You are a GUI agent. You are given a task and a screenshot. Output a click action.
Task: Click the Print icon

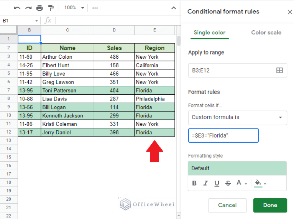[39, 8]
